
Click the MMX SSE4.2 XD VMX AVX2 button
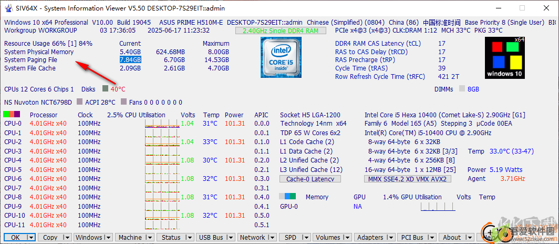click(408, 179)
